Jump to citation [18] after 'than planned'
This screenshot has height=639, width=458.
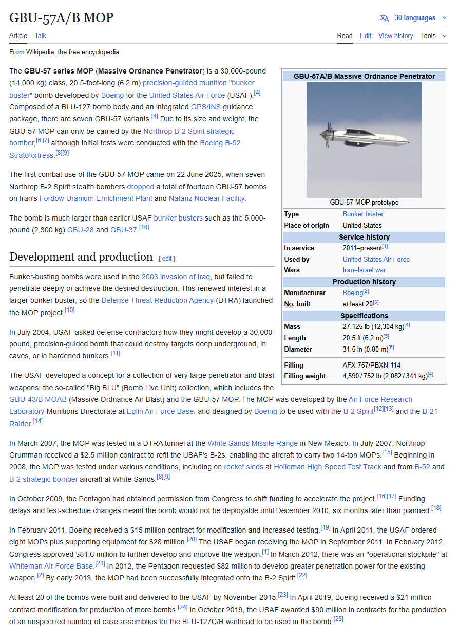pyautogui.click(x=436, y=508)
